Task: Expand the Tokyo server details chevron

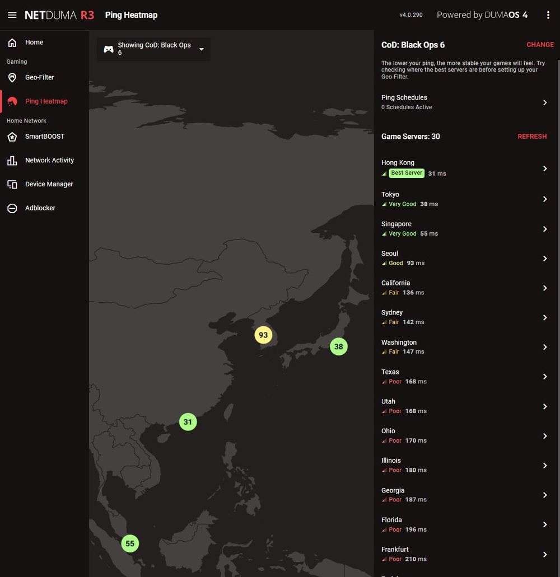Action: pos(544,199)
